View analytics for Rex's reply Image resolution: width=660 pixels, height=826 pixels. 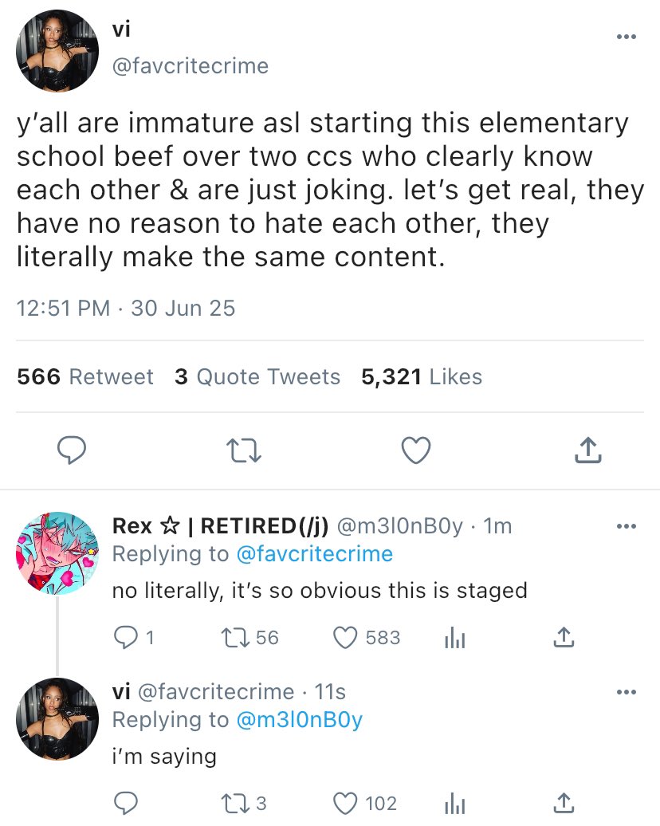click(x=455, y=637)
